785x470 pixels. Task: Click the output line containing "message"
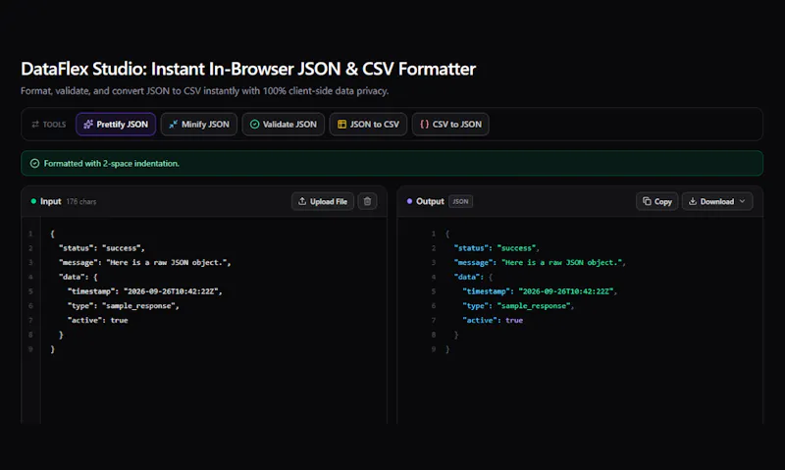[540, 262]
